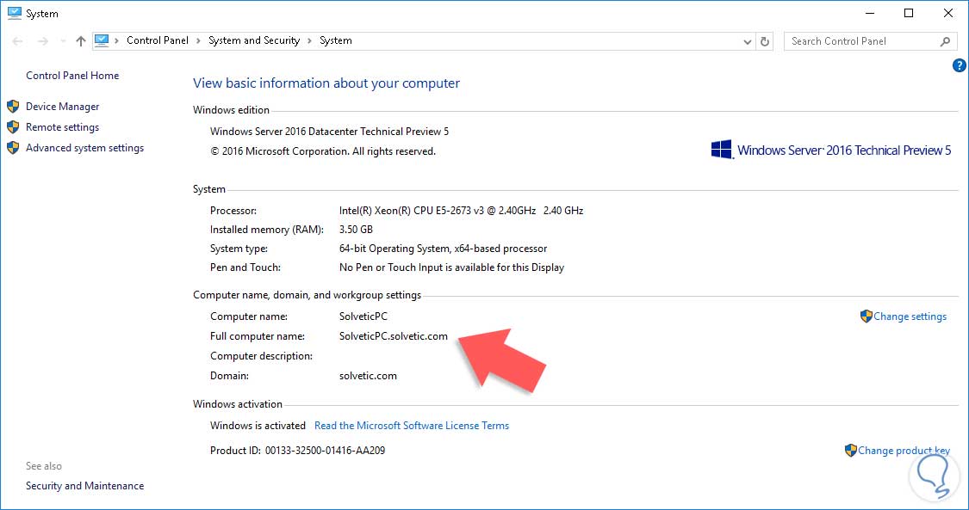The height and width of the screenshot is (510, 969).
Task: Click the up arrow navigation button
Action: [80, 40]
